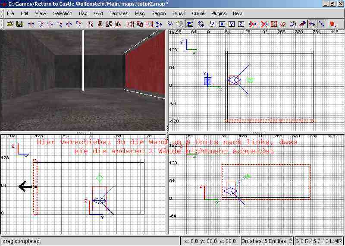Open the Textures menu
The image size is (345, 246).
[119, 13]
